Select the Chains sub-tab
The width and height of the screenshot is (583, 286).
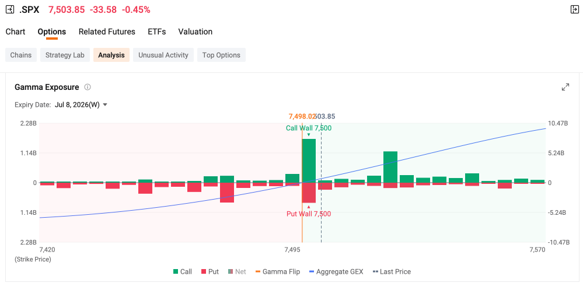coord(21,55)
